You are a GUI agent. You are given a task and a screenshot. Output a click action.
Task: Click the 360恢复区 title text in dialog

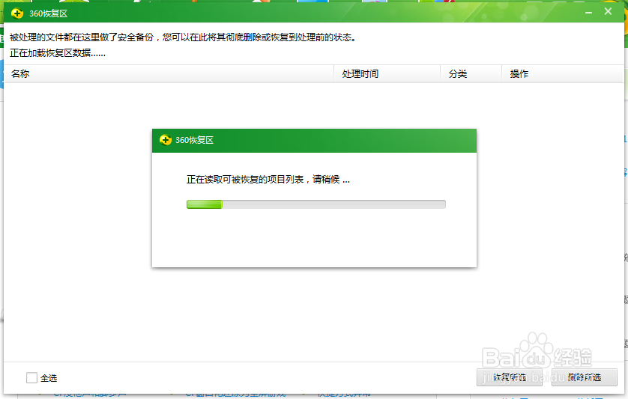pos(194,140)
